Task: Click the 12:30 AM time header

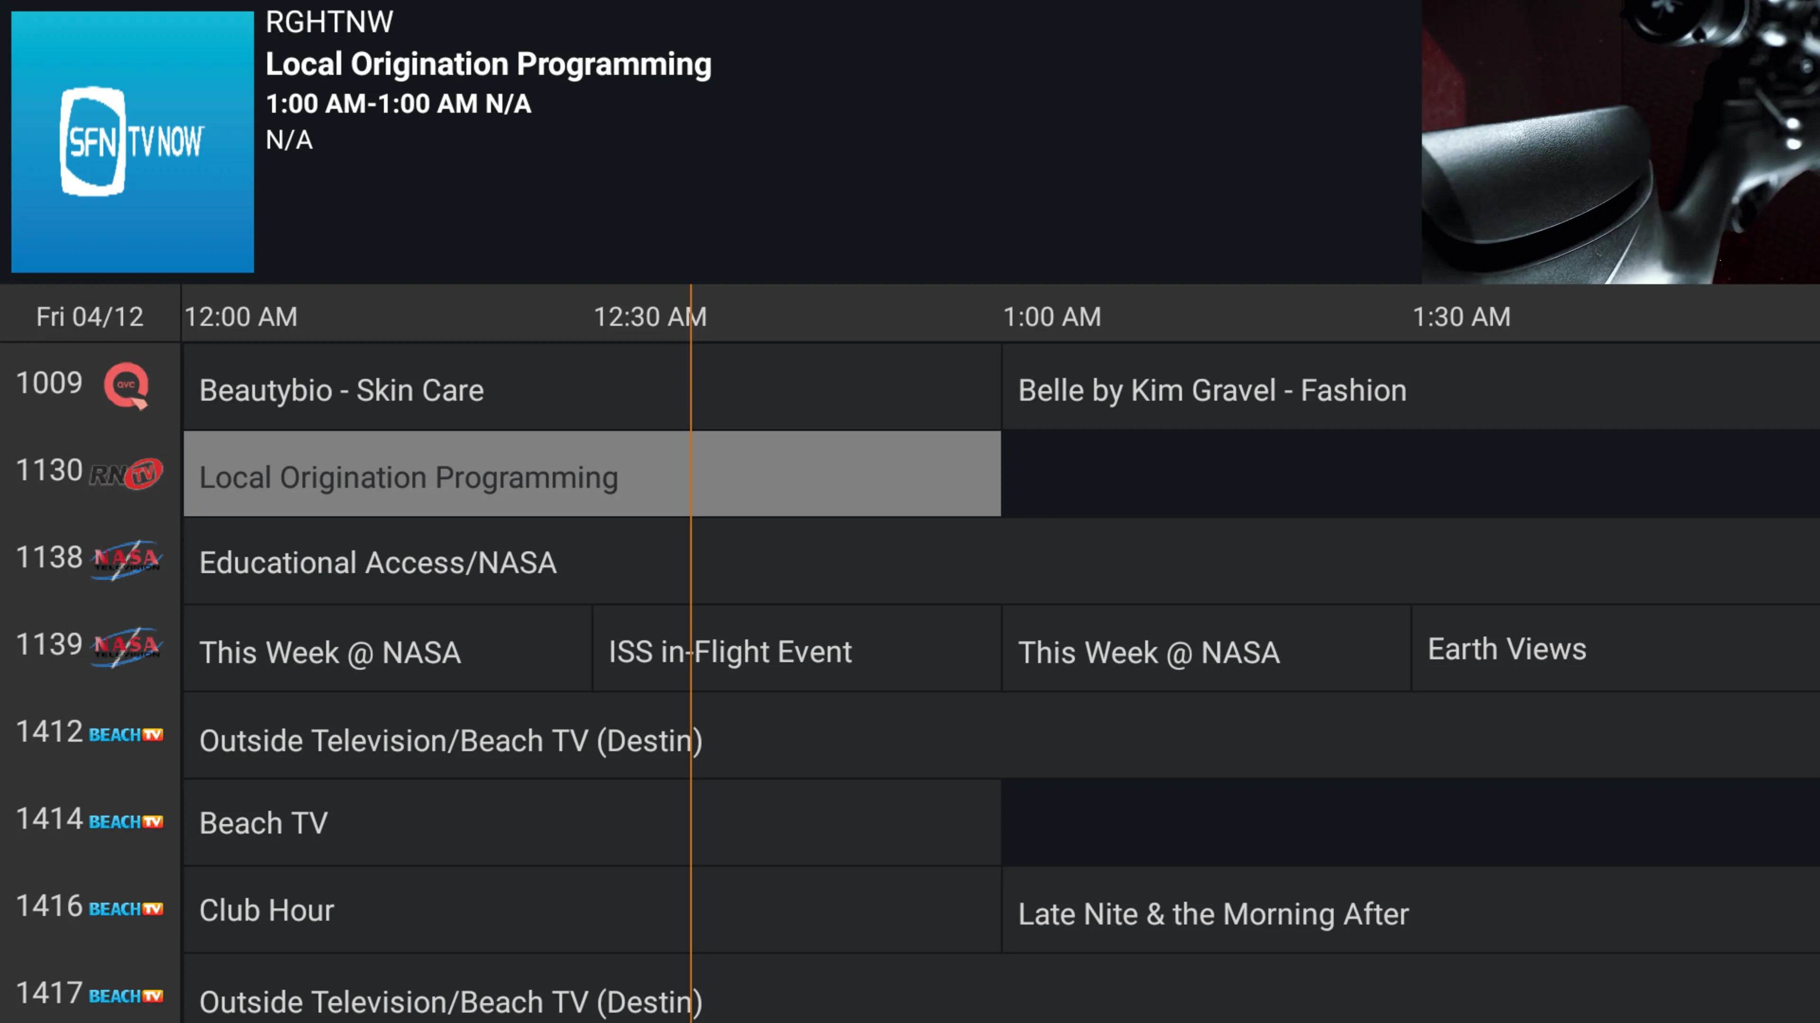Action: [650, 316]
